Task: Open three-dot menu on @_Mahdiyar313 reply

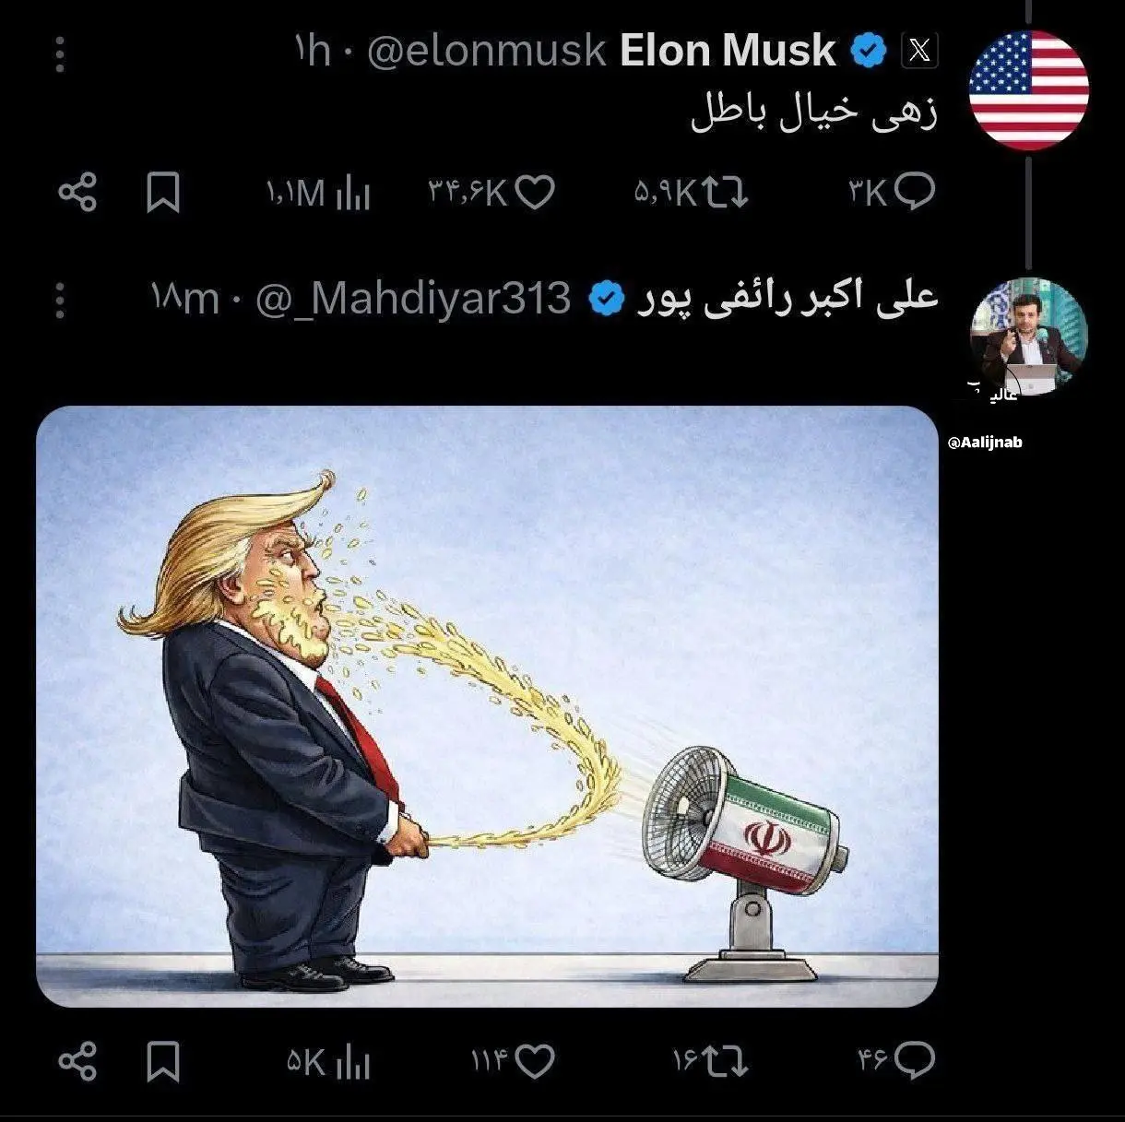Action: [60, 301]
